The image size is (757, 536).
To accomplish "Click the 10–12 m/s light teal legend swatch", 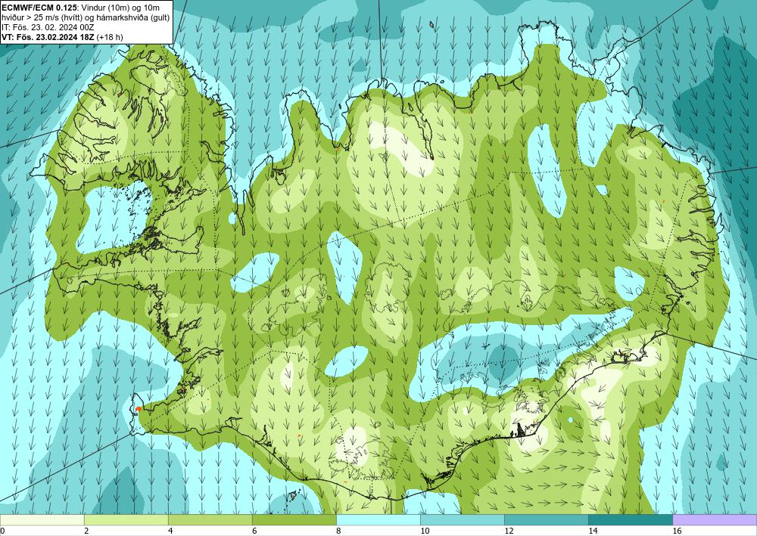I will pyautogui.click(x=462, y=519).
